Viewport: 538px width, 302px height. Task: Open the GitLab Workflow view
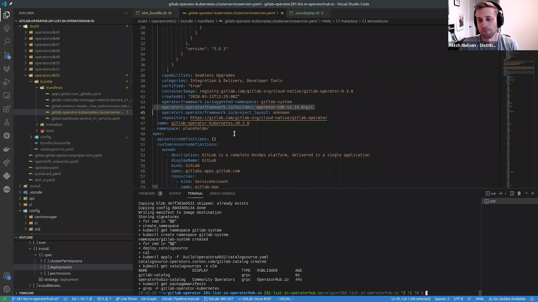point(7,68)
